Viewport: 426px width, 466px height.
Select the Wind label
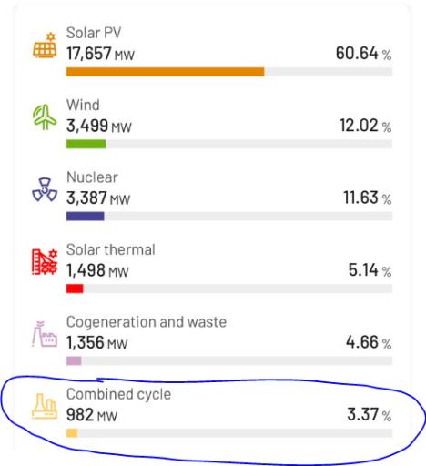click(x=83, y=105)
